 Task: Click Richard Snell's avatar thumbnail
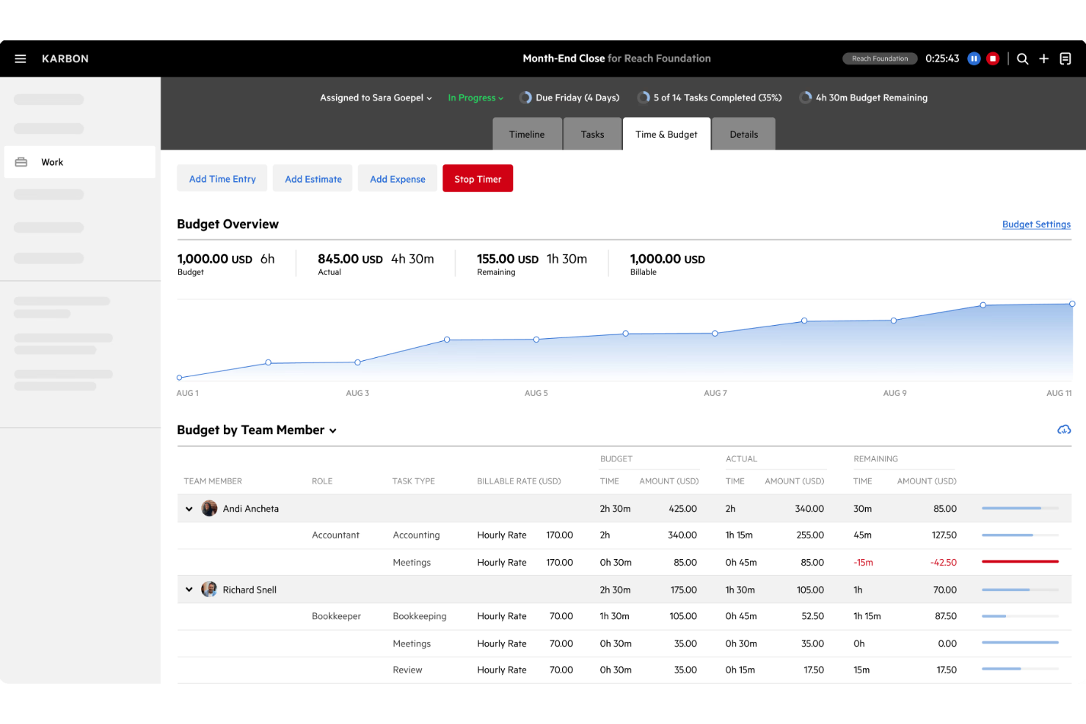coord(209,589)
